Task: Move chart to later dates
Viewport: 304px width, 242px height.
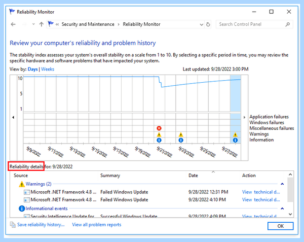Action: pos(245,117)
